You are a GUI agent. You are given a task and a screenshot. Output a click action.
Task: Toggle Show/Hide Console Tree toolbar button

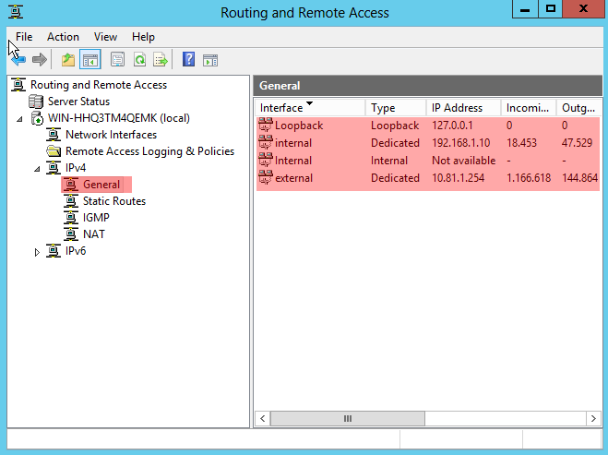click(x=89, y=60)
